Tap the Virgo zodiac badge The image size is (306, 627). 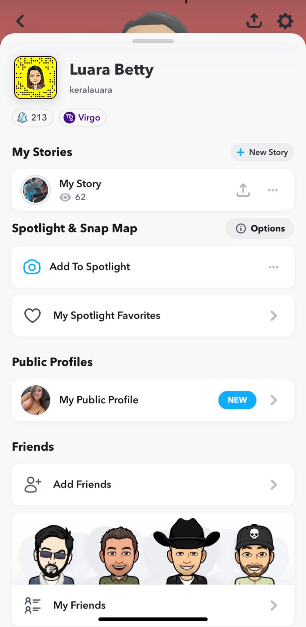point(83,118)
